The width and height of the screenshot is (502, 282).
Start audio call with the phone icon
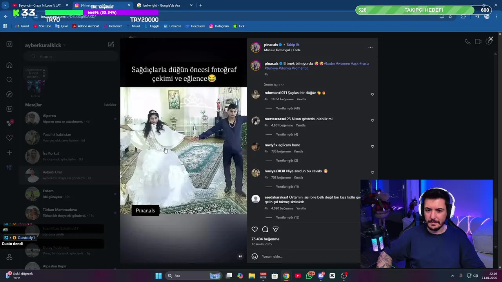pos(467,42)
